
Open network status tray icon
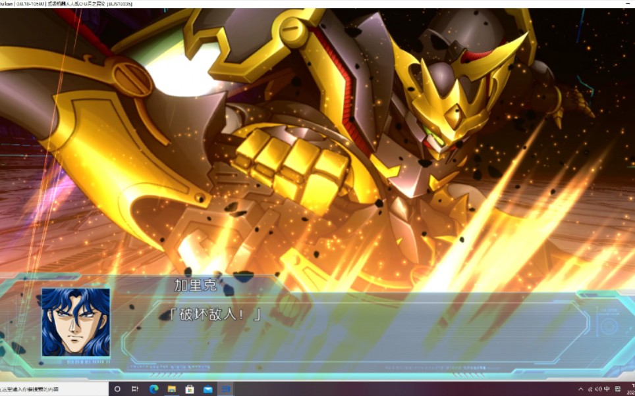coord(590,389)
